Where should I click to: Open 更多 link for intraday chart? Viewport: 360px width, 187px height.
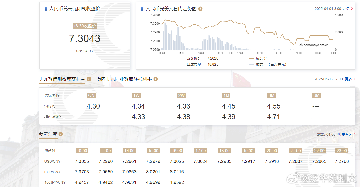pyautogui.click(x=346, y=9)
